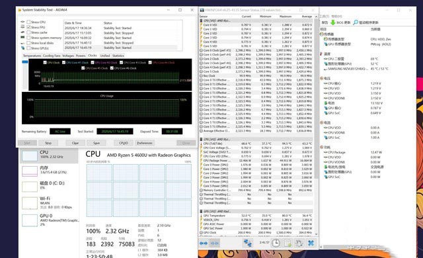This screenshot has width=423, height=258.
Task: Collapse the first CPU [#0] AMD sensor group
Action: tap(201, 21)
